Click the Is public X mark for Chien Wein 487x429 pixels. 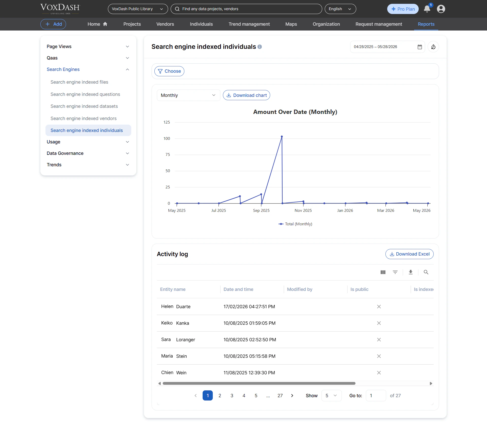[x=379, y=373]
